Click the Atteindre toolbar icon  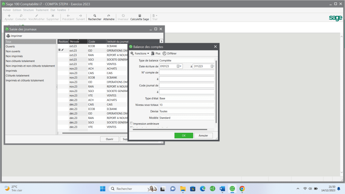pyautogui.click(x=108, y=16)
